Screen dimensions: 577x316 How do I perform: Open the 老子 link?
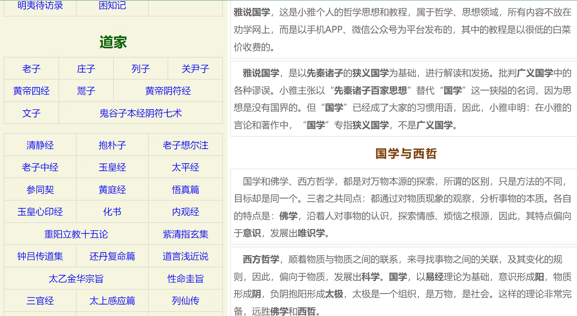31,69
